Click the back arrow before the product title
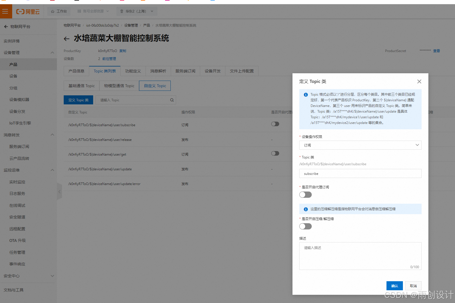The width and height of the screenshot is (455, 303). pyautogui.click(x=67, y=39)
